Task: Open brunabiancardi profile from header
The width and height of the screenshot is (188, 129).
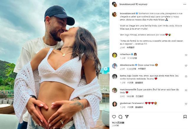Action: (x=127, y=4)
